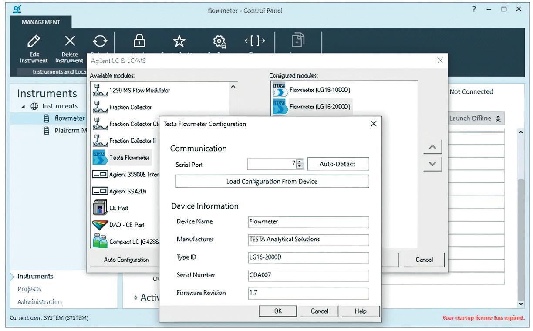Screen dimensions: 533x331
Task: Select the DAD - CE Part module
Action: point(118,225)
